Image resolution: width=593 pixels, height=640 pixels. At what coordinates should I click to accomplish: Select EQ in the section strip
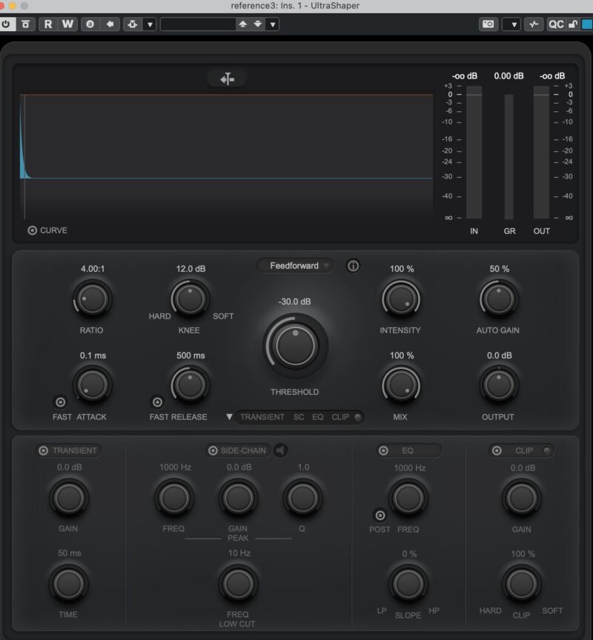[318, 417]
